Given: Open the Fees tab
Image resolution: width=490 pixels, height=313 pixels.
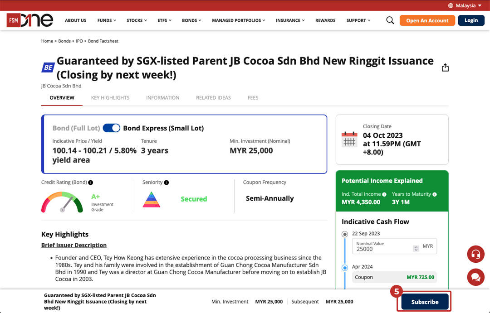Looking at the screenshot, I should pos(253,98).
